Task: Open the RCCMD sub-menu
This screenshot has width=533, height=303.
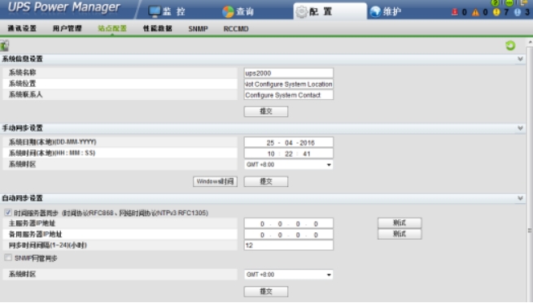Action: pos(236,29)
